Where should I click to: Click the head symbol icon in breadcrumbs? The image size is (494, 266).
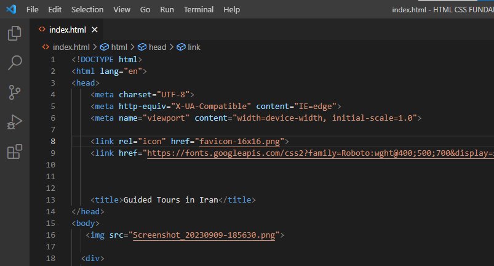click(142, 47)
